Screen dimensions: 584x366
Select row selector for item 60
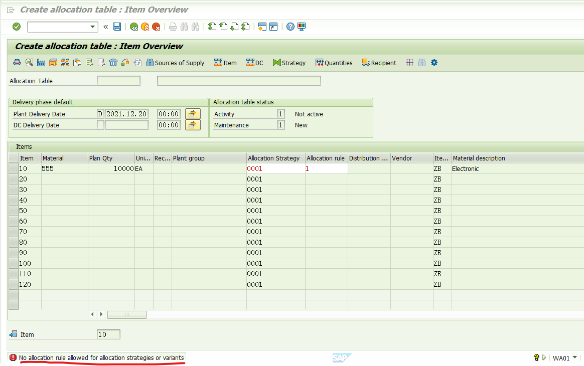click(x=14, y=221)
